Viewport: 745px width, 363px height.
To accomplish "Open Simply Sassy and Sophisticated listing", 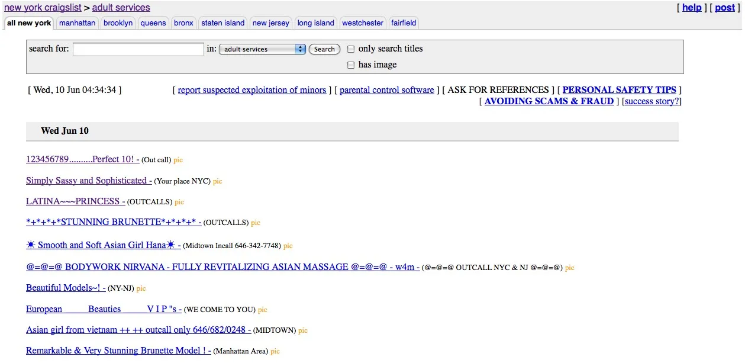I will [x=89, y=181].
